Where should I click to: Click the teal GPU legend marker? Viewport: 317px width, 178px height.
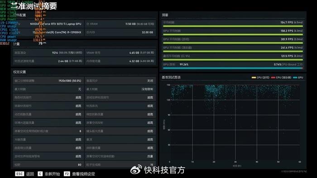click(295, 78)
